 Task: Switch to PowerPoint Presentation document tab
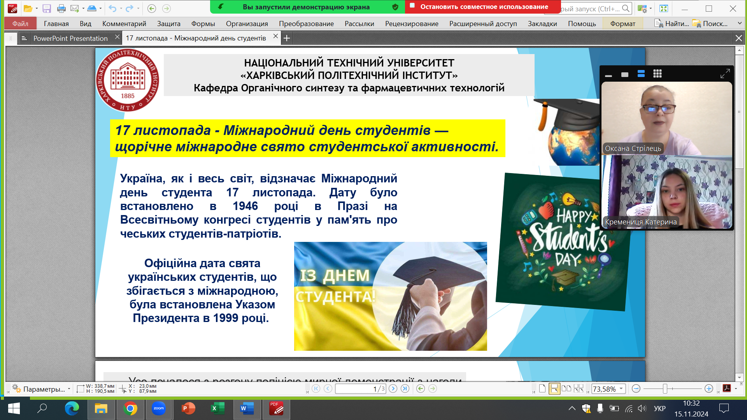pos(70,38)
